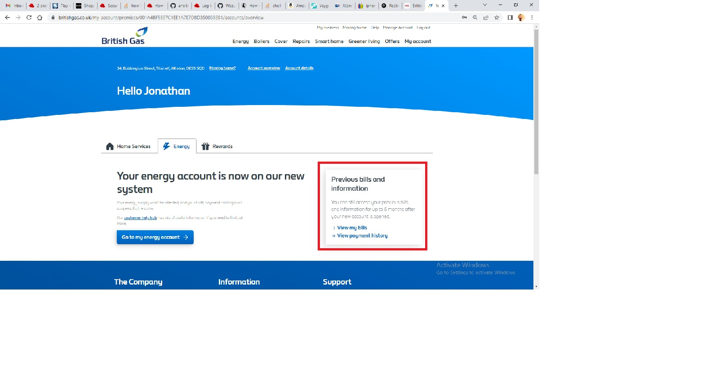
Task: Switch to the 'Rocb' browser tab
Action: 391,6
